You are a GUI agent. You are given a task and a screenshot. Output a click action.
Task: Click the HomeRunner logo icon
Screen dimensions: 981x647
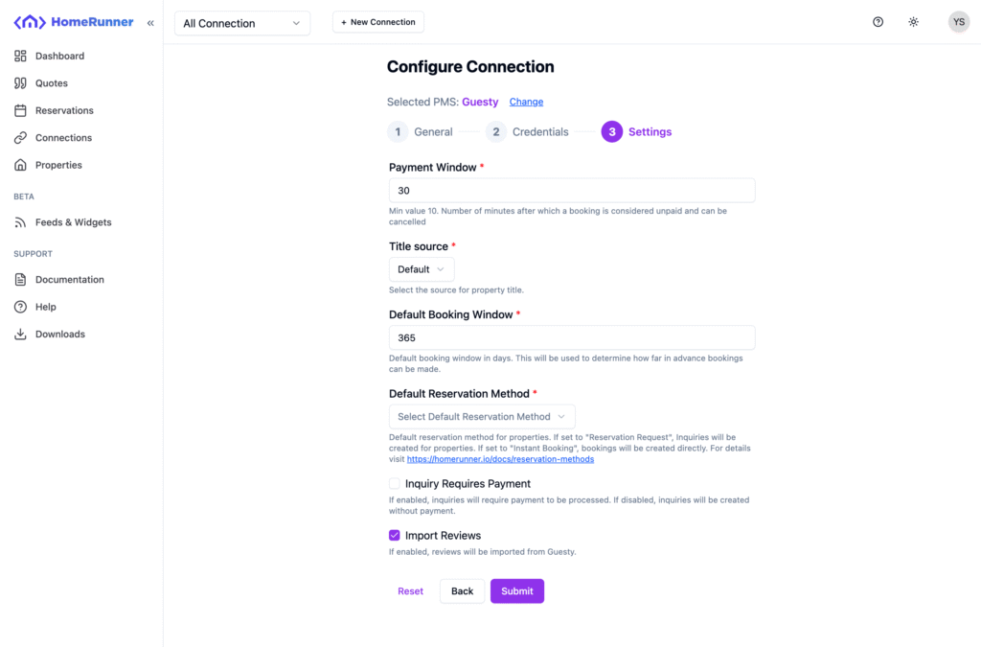point(29,22)
